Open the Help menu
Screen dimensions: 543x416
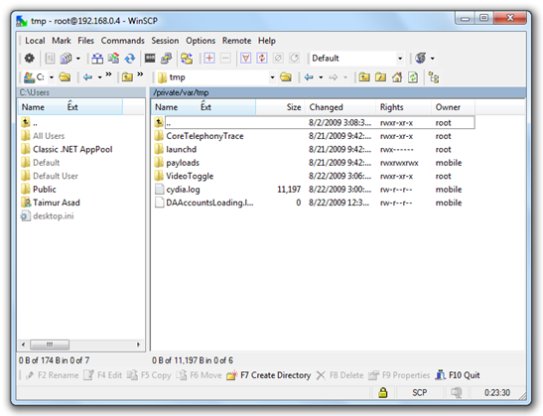click(x=267, y=41)
